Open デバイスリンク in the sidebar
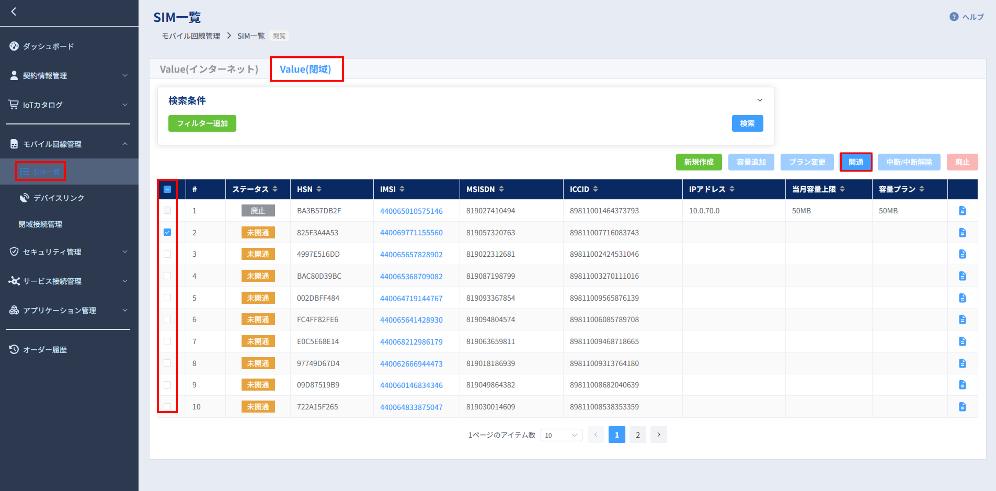Viewport: 996px width, 491px height. tap(58, 198)
